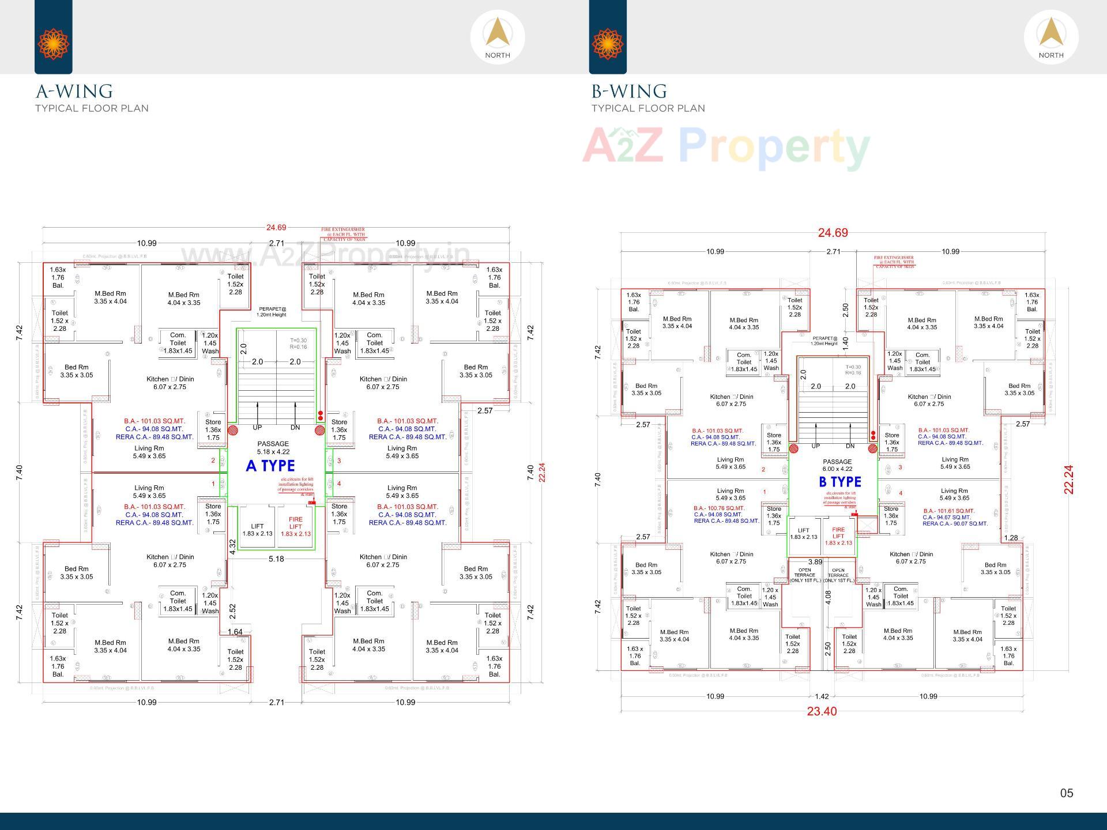The height and width of the screenshot is (830, 1107).
Task: Click the mandala logo above B-WING title
Action: pyautogui.click(x=607, y=43)
